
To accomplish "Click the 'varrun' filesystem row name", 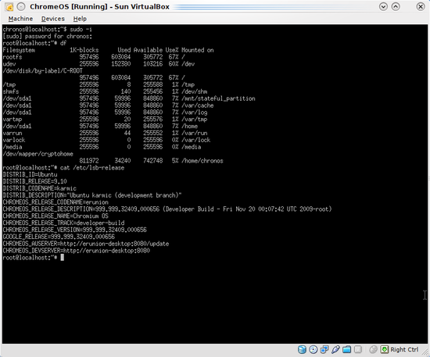I will pyautogui.click(x=13, y=133).
